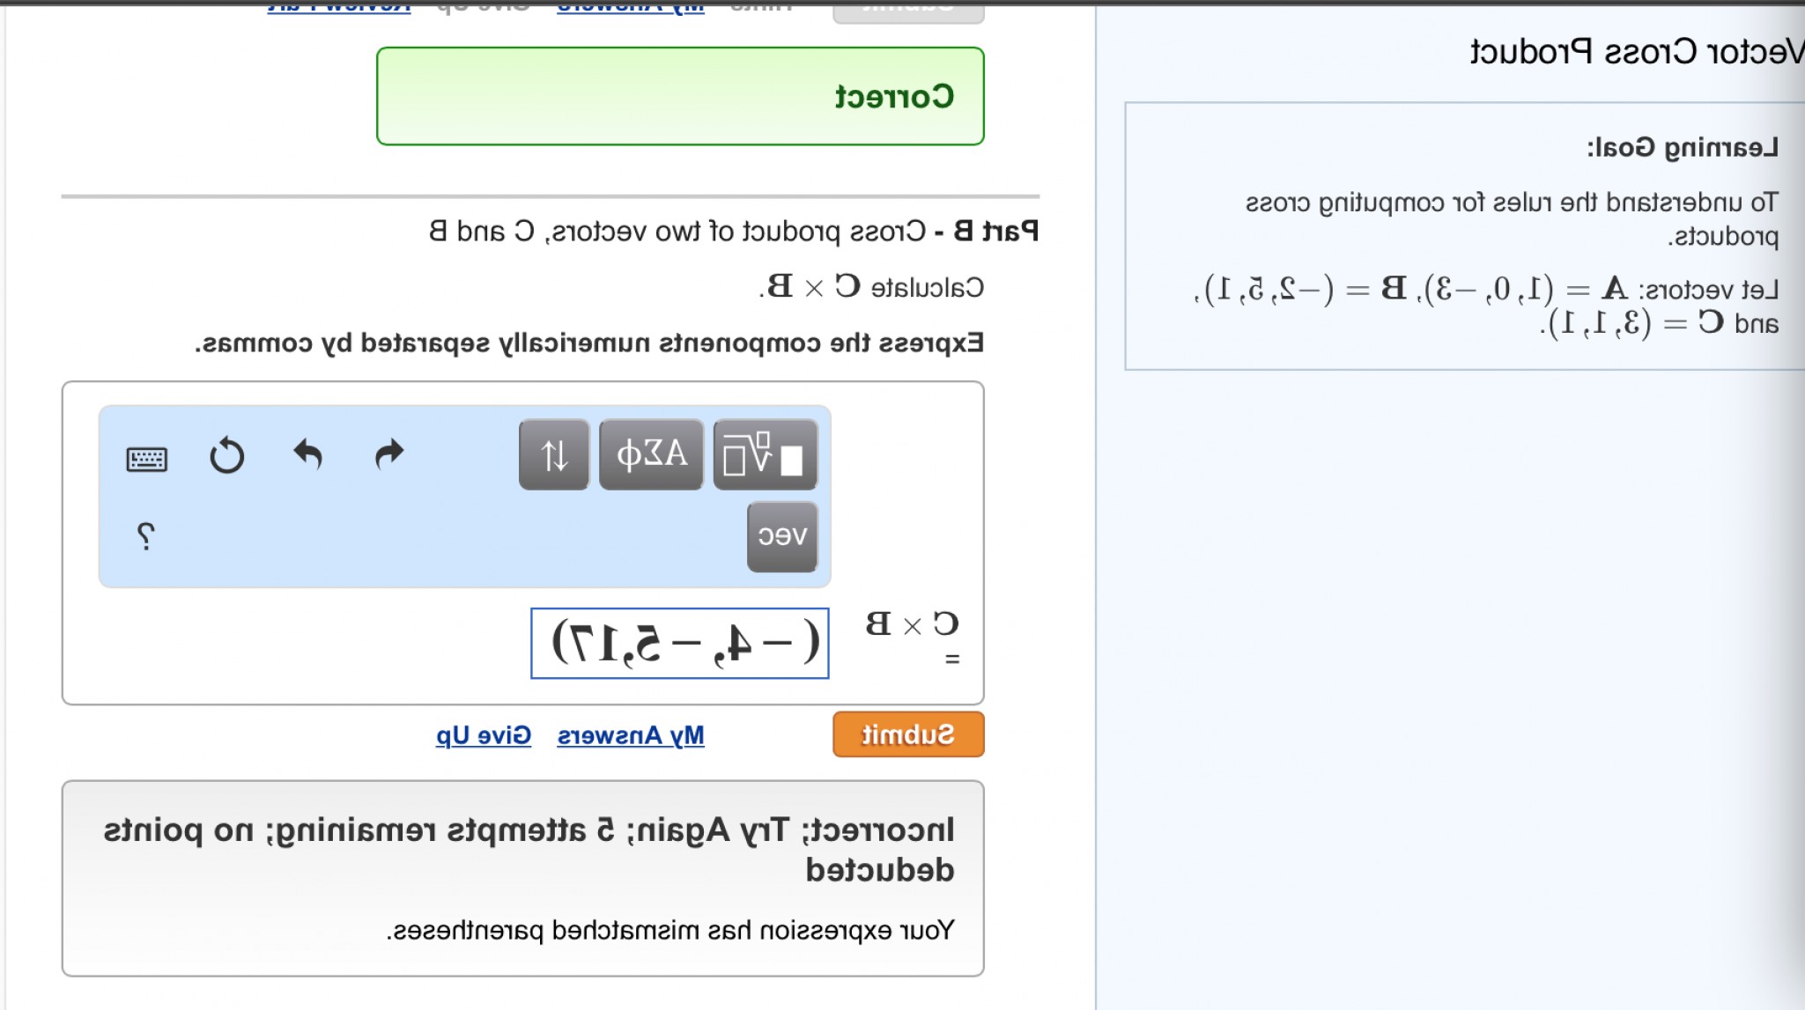Screen dimensions: 1805x1010
Task: Insert a vector arrow with the vec button
Action: coord(780,534)
